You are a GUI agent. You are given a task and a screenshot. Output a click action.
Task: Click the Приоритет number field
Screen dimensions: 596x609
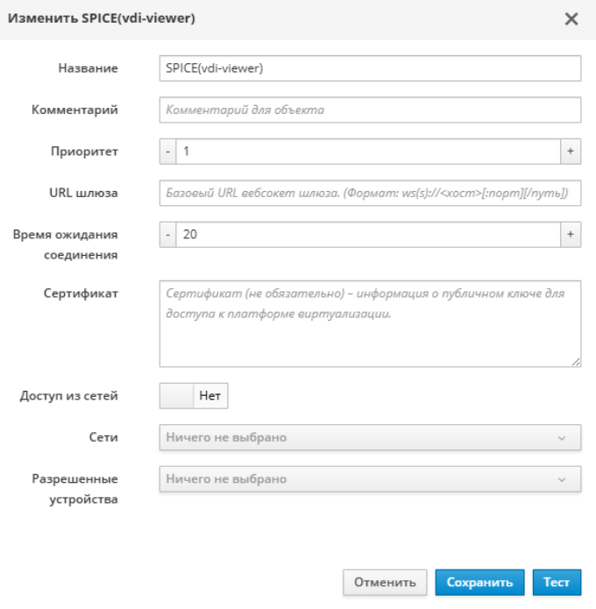click(368, 152)
